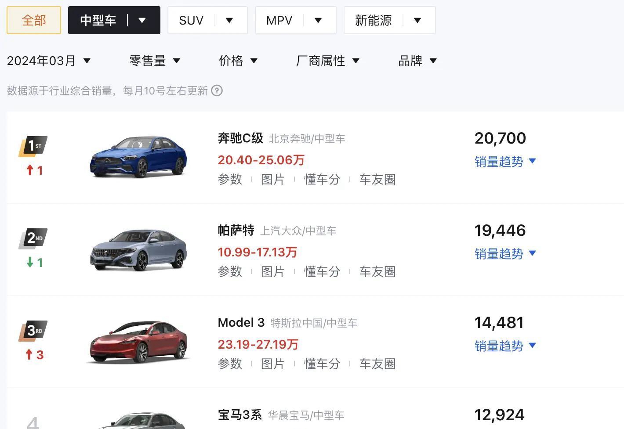624x429 pixels.
Task: Click the 20.40-25.06万 price text
Action: pyautogui.click(x=261, y=160)
